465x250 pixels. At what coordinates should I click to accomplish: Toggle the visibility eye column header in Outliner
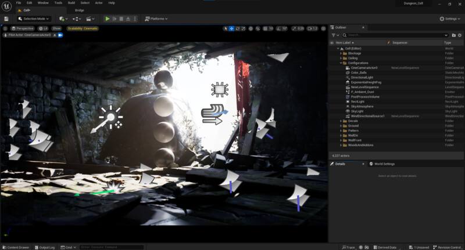tap(332, 42)
